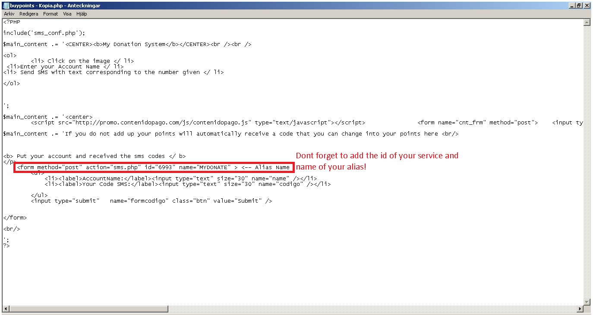Click the 'Enter your Account Name' line

65,66
